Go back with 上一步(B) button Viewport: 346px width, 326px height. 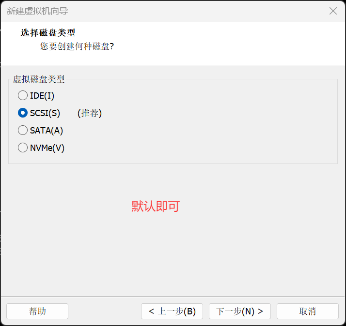tap(172, 311)
